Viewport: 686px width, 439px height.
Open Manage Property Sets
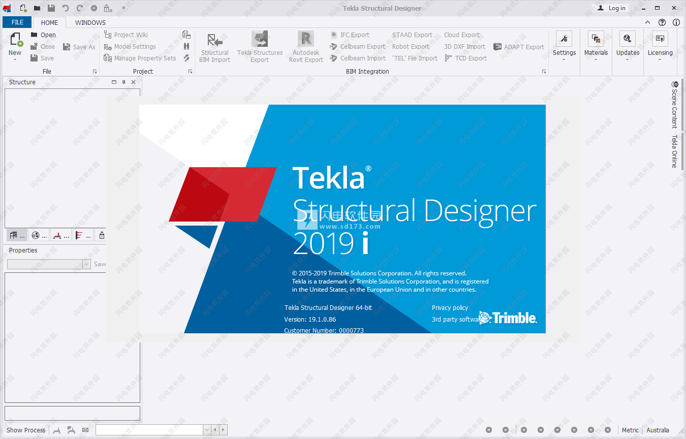coord(140,58)
